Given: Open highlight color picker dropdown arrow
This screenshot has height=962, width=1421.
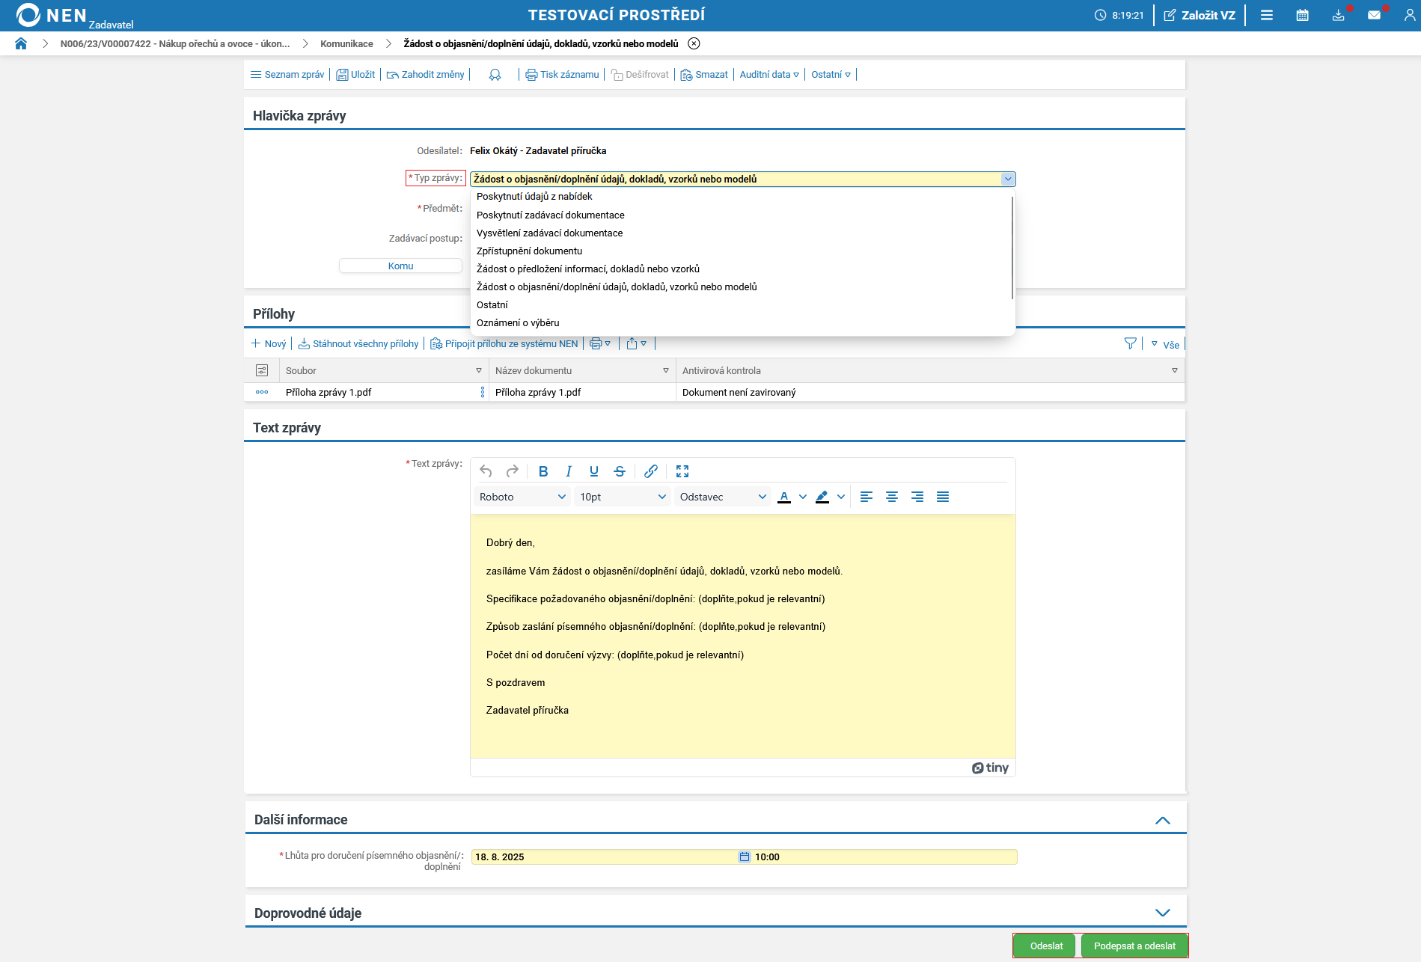Looking at the screenshot, I should point(841,497).
